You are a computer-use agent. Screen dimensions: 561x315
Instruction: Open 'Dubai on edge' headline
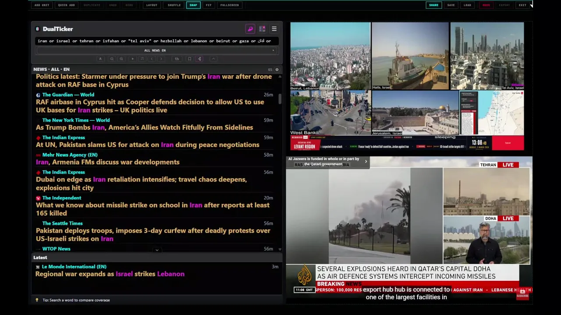pyautogui.click(x=141, y=184)
